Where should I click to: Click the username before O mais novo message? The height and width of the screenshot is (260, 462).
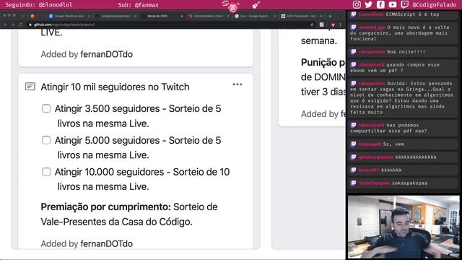point(372,27)
